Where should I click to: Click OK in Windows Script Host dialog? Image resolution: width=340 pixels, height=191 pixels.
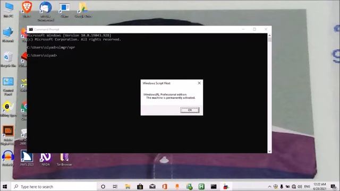tap(190, 110)
